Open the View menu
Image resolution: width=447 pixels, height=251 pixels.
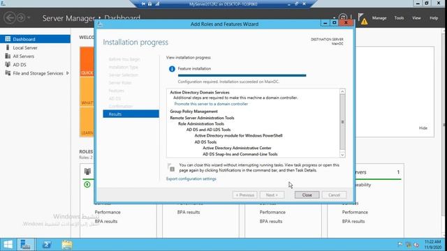click(x=416, y=18)
